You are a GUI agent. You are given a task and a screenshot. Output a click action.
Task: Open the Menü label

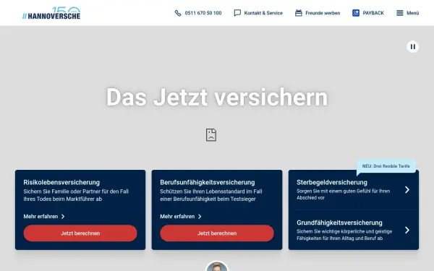(413, 13)
